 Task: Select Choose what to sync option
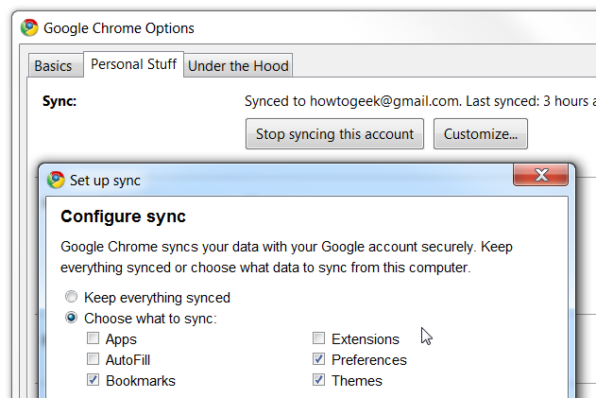coord(72,319)
